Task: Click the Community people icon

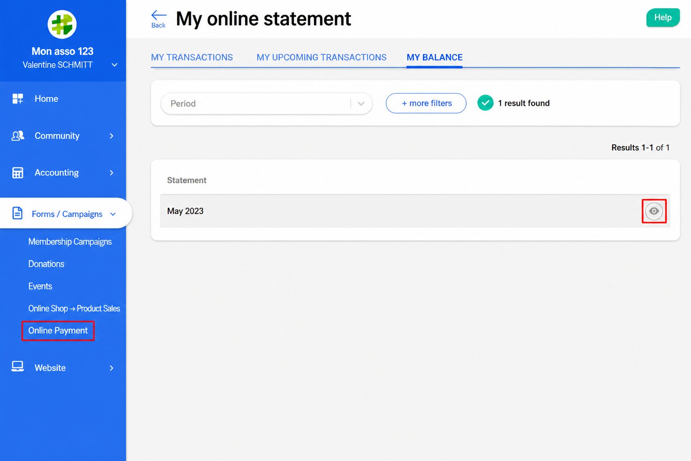Action: (18, 136)
